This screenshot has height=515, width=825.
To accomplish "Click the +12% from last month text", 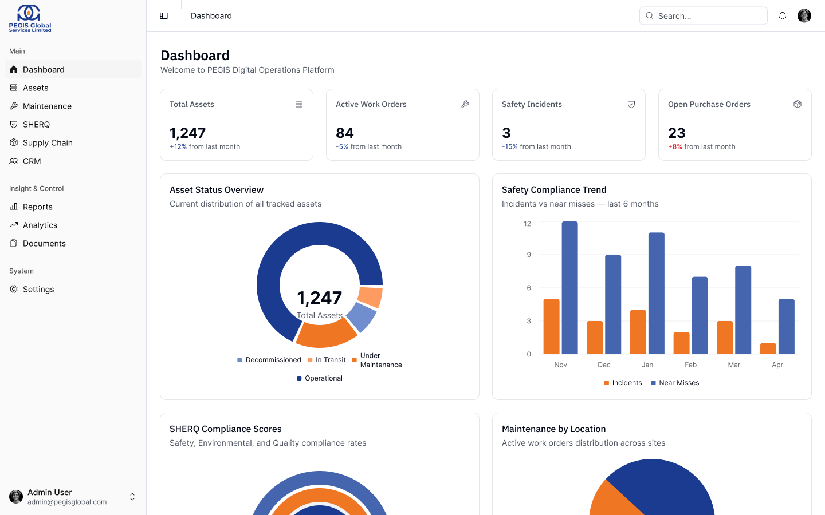I will (205, 147).
